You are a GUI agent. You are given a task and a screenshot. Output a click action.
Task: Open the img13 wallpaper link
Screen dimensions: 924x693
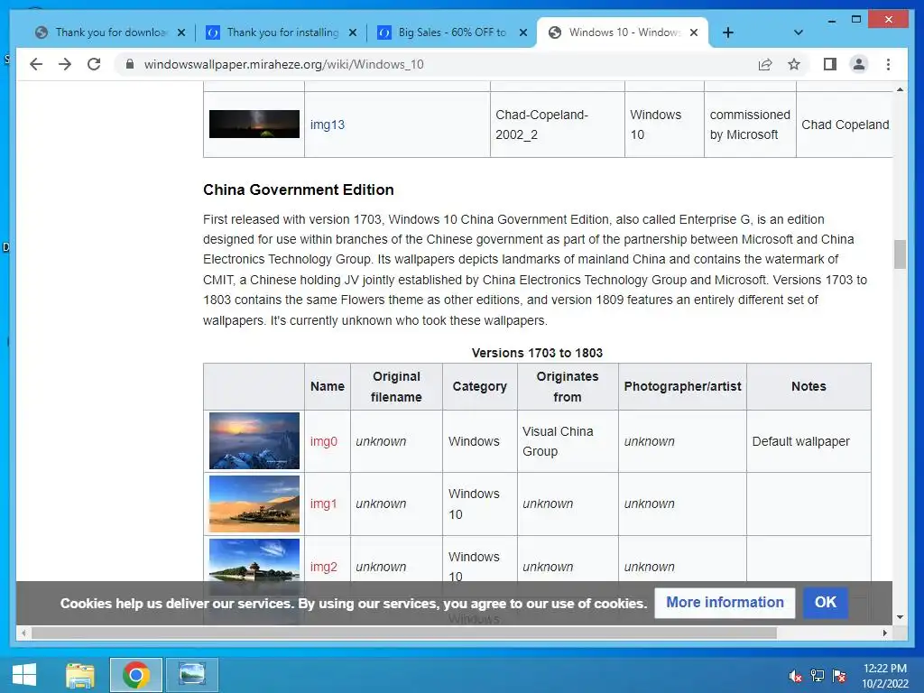pyautogui.click(x=327, y=125)
